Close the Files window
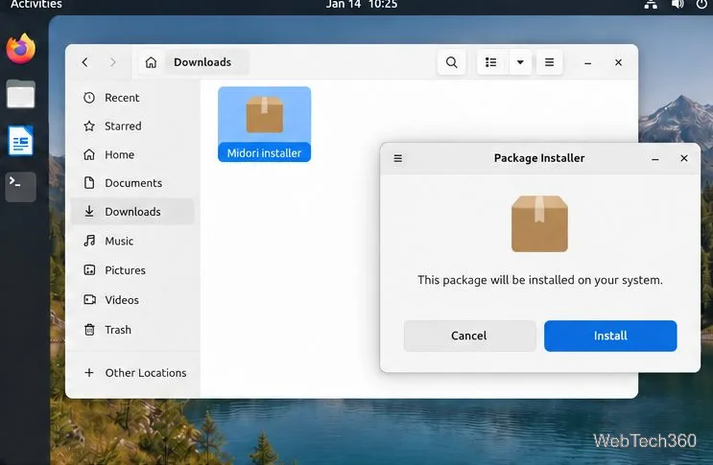 point(618,62)
